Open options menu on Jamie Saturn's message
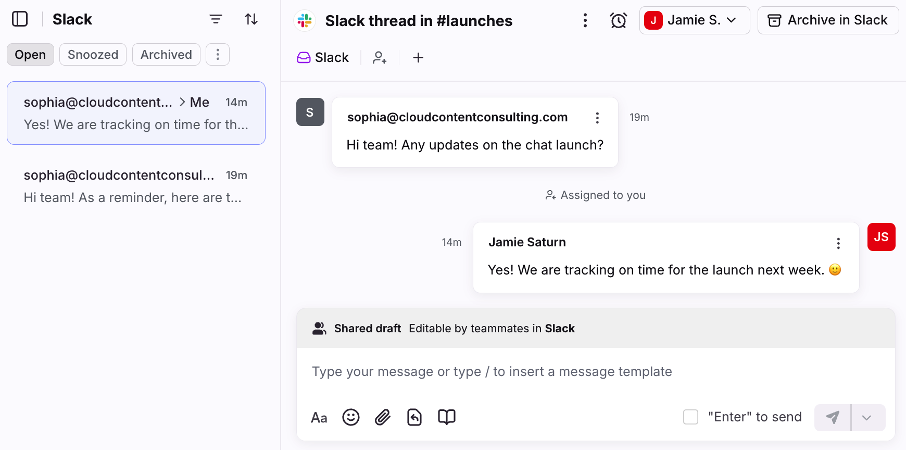Image resolution: width=906 pixels, height=450 pixels. (x=838, y=243)
